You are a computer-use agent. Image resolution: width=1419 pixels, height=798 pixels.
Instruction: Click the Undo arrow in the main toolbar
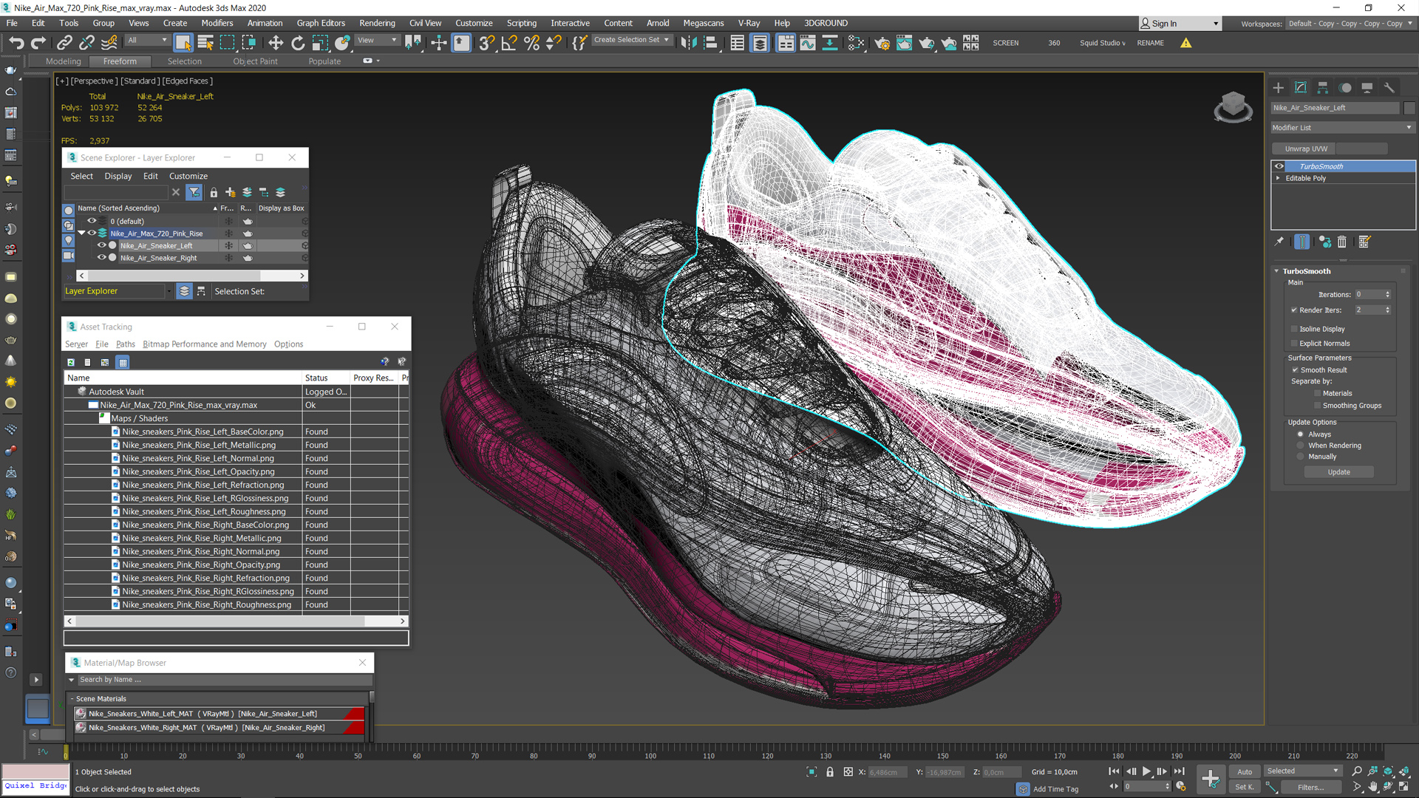(16, 43)
